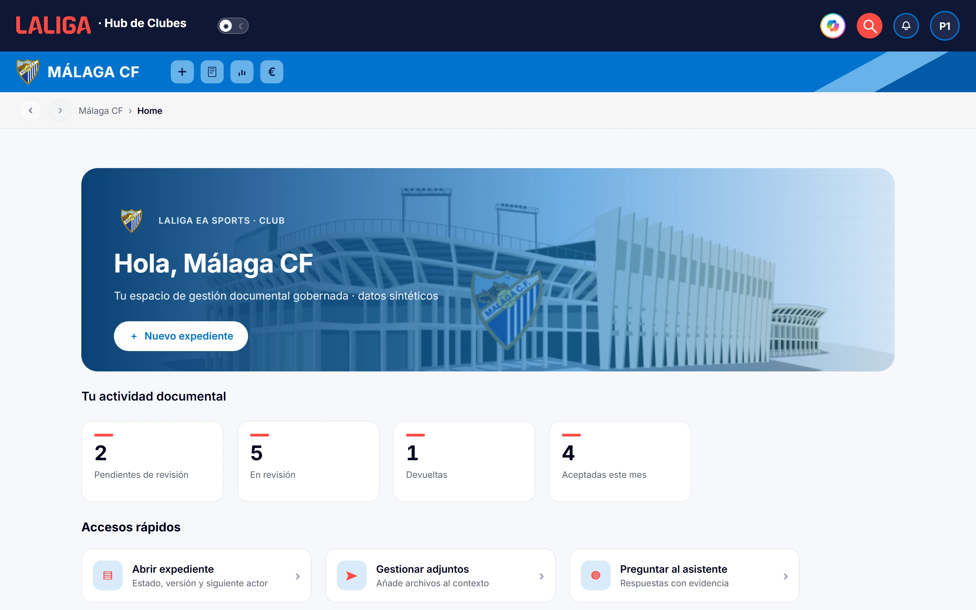
Task: Click 'Tu actividad documental' heading
Action: click(x=154, y=396)
